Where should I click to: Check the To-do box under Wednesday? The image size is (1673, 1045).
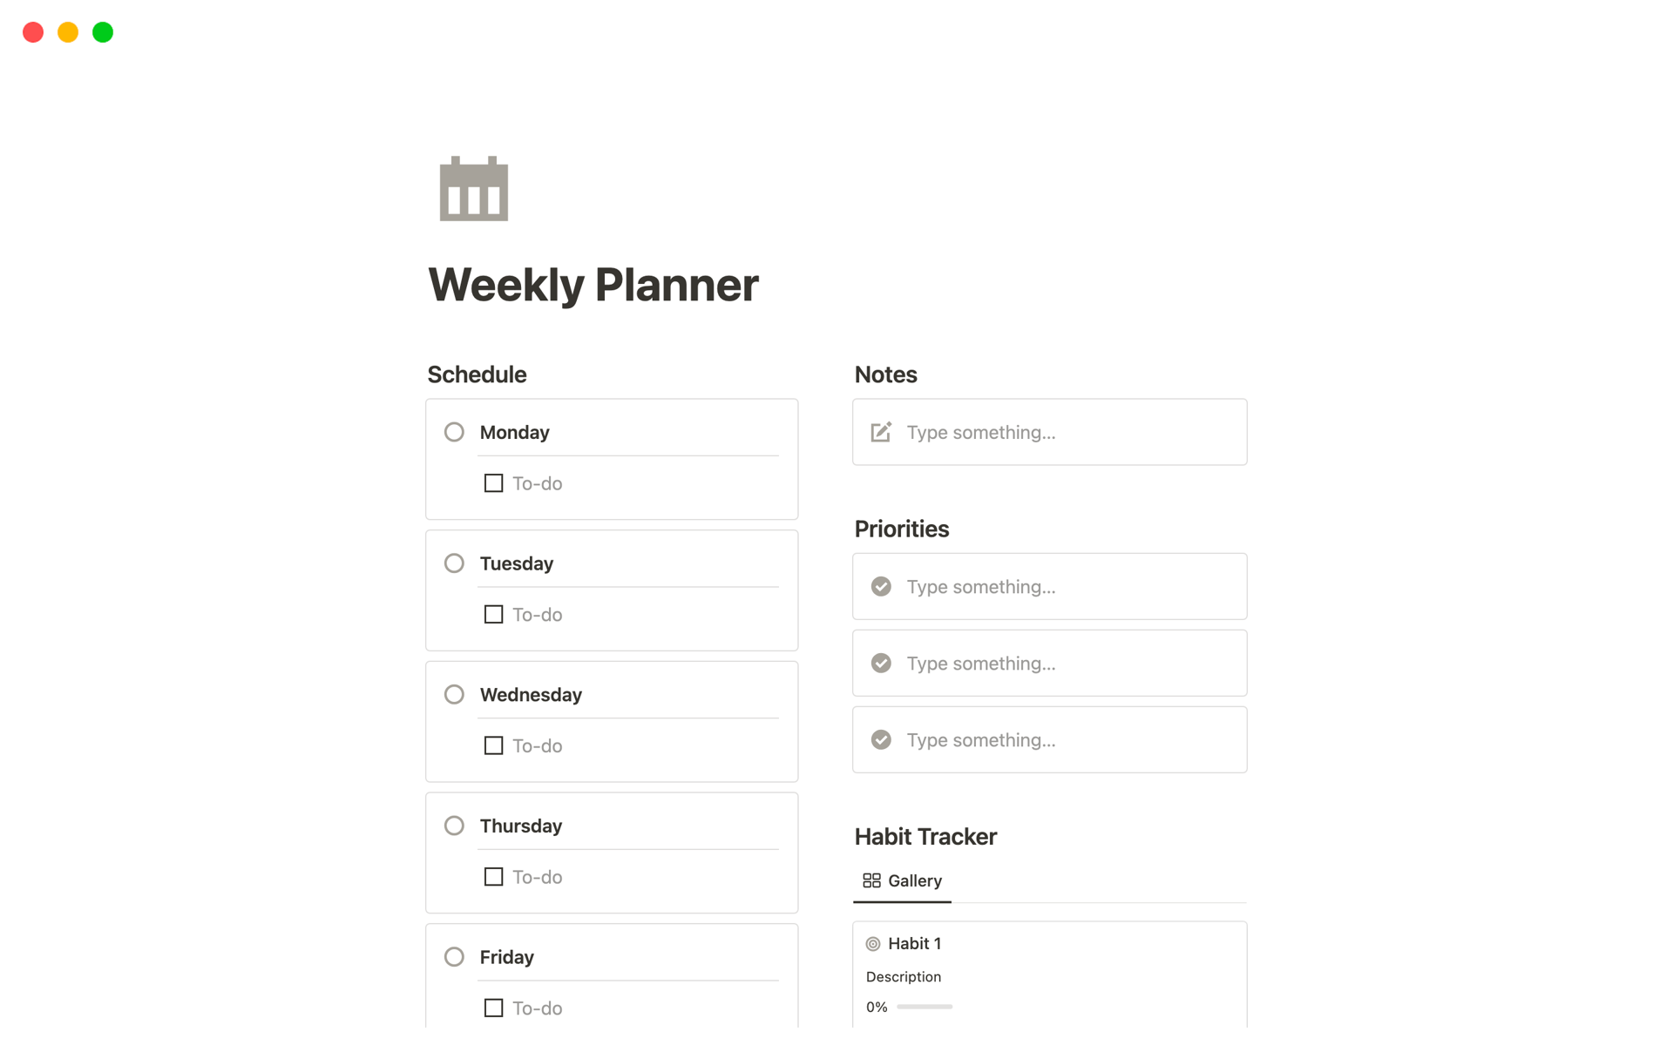pos(493,745)
